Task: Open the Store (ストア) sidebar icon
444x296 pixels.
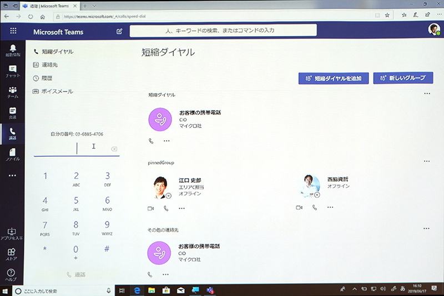Action: pyautogui.click(x=11, y=254)
